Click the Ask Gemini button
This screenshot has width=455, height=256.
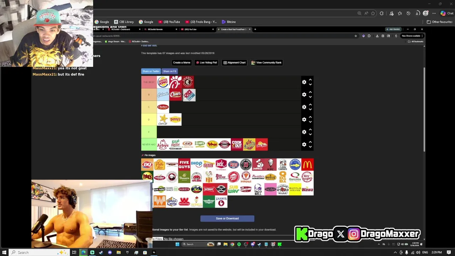pos(394,29)
